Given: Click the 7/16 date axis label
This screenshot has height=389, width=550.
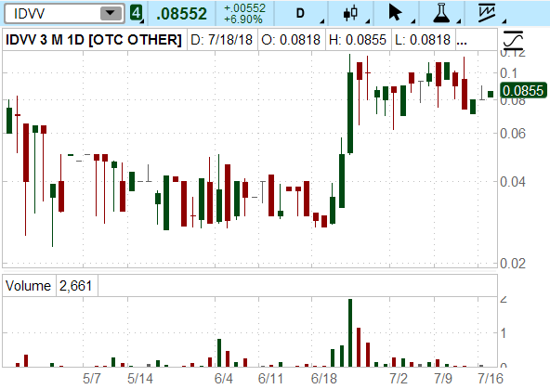Looking at the screenshot, I should pos(491,379).
